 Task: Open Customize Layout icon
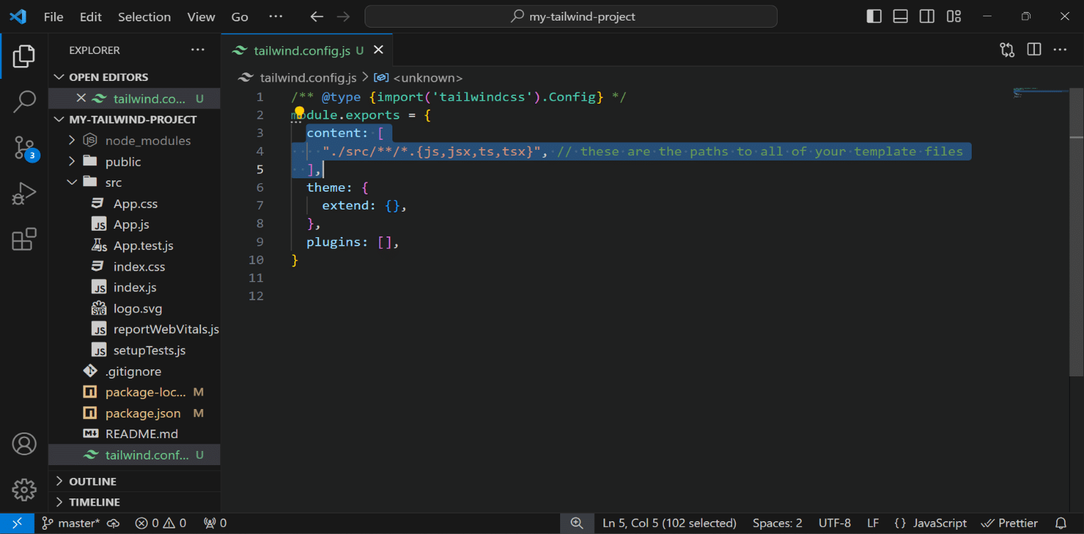(x=953, y=16)
